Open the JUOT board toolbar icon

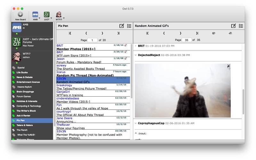[46, 14]
